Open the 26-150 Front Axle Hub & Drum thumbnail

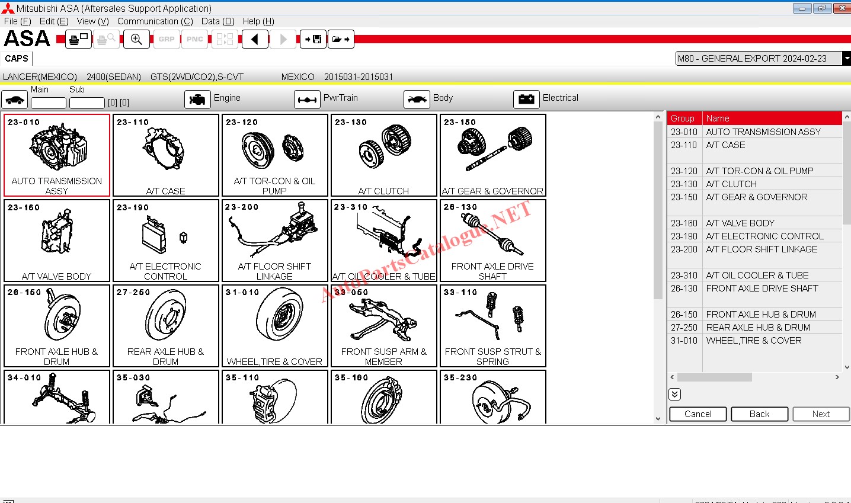pyautogui.click(x=57, y=326)
